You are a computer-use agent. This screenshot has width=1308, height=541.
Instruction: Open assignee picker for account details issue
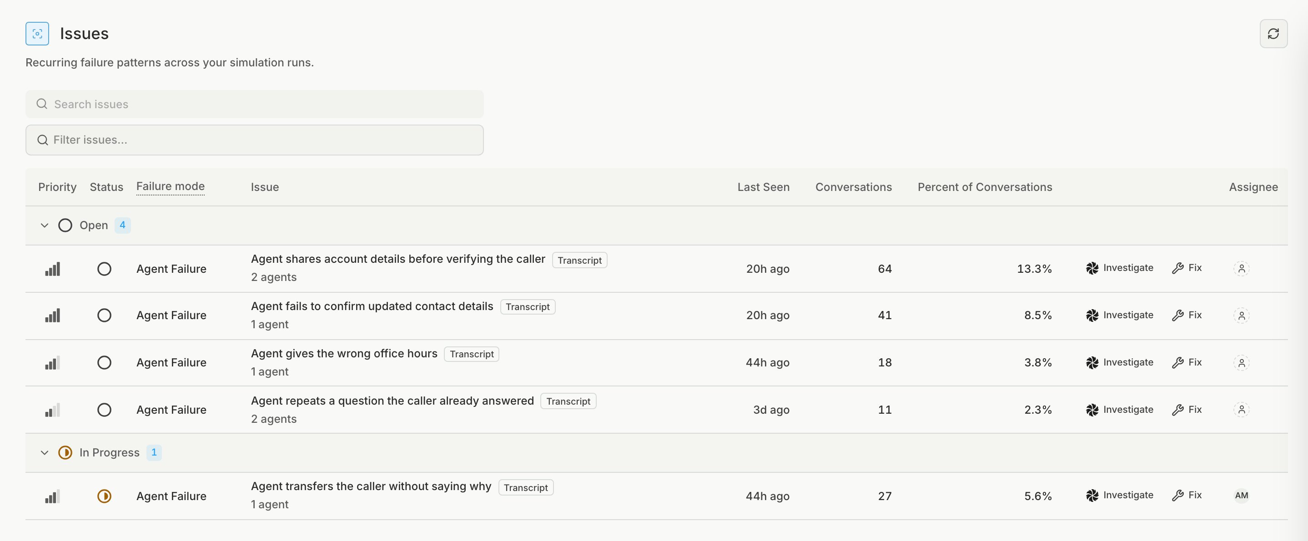pyautogui.click(x=1241, y=269)
